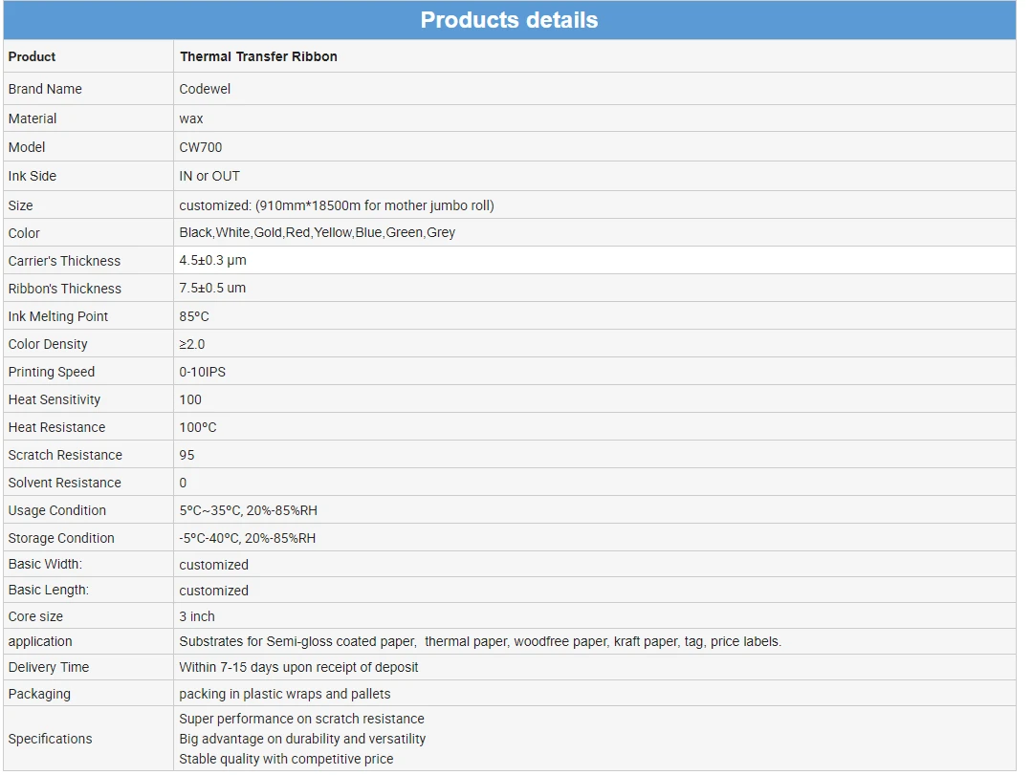Click the Ribbon's Thickness label
1032x775 pixels.
[x=64, y=289]
